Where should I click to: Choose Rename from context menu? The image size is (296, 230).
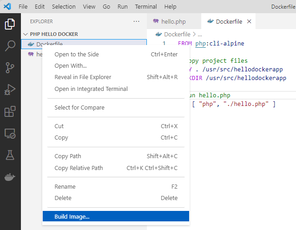tap(116, 187)
